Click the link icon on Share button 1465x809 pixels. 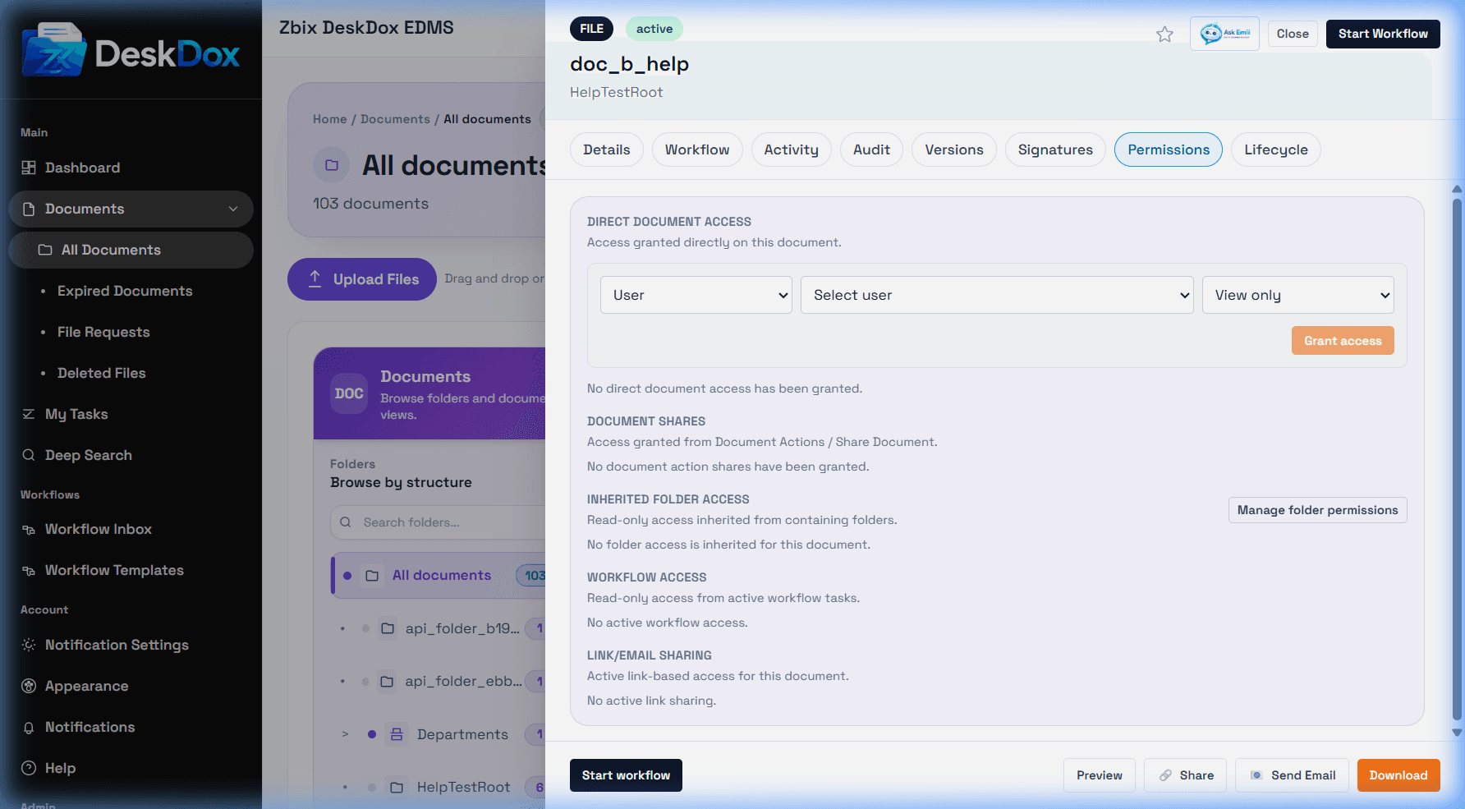click(x=1165, y=775)
